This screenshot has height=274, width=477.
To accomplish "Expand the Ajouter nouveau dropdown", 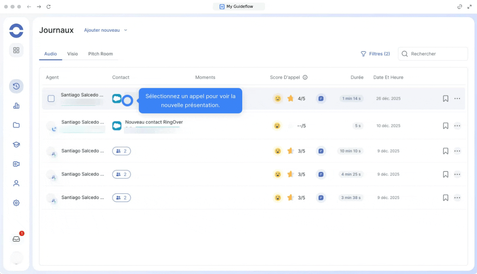I will click(x=105, y=30).
